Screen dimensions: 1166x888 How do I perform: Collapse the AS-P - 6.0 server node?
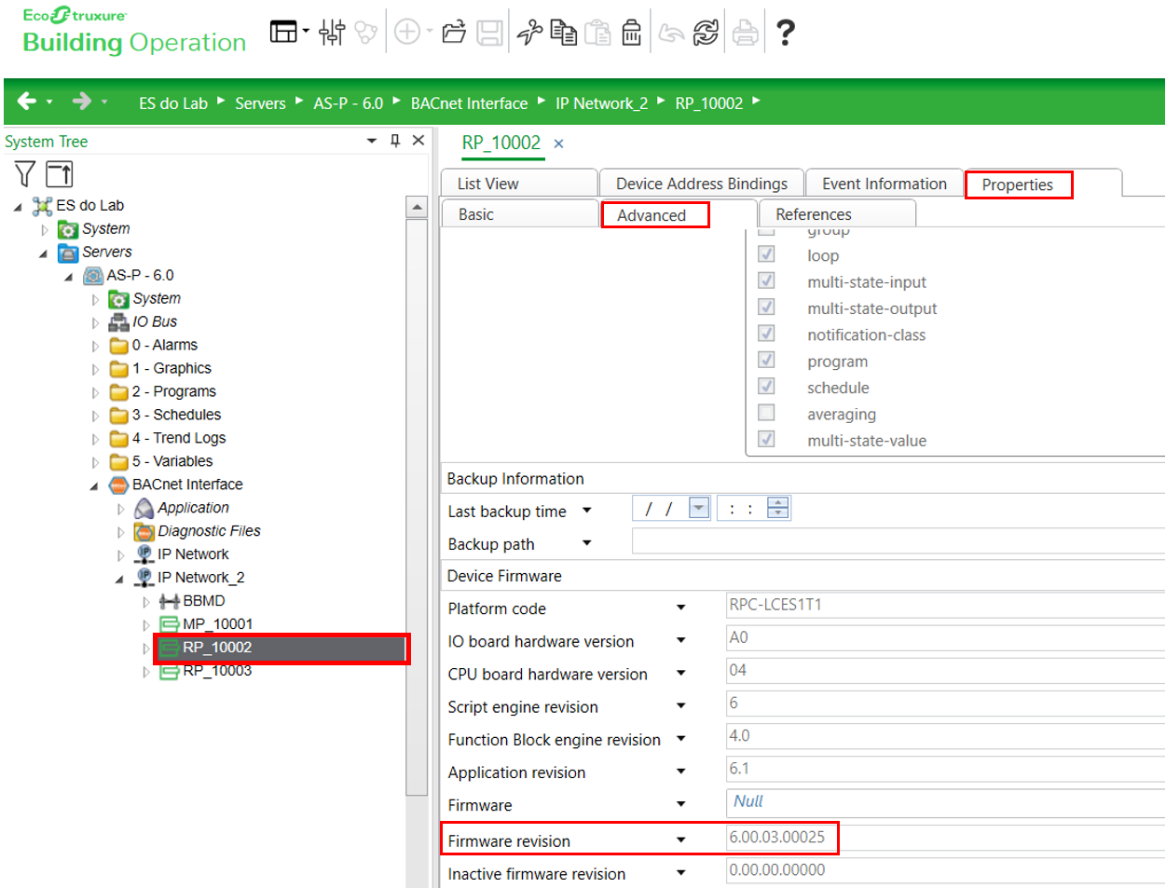tap(69, 276)
